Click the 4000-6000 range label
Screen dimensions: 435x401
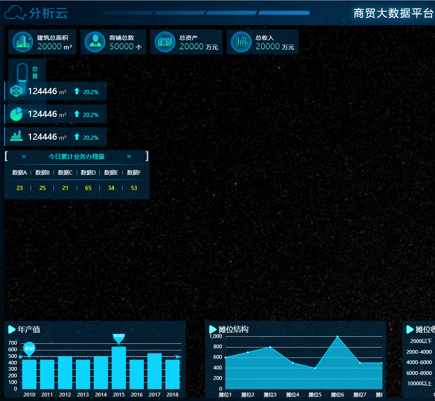[x=419, y=362]
